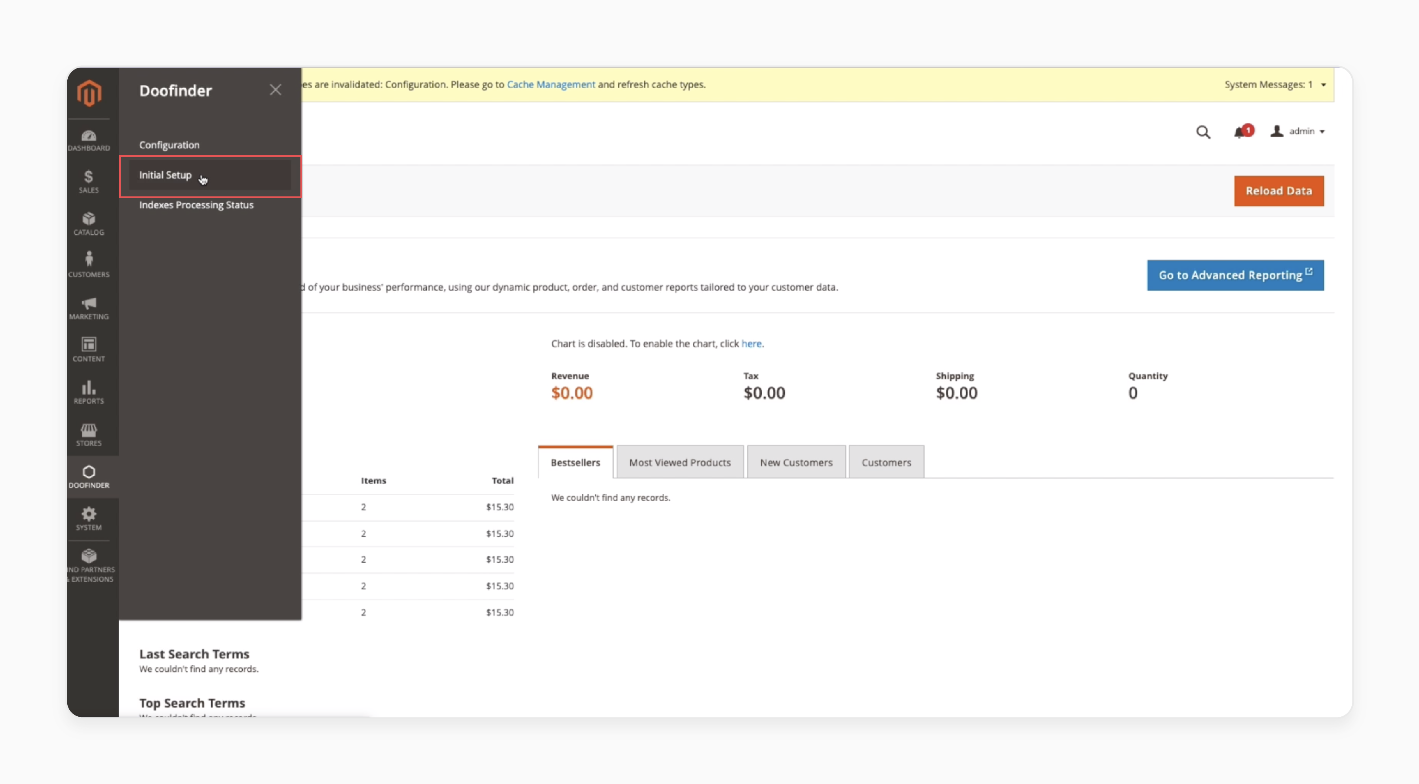Switch to the New Customers tab
Viewport: 1419px width, 784px height.
pyautogui.click(x=796, y=463)
